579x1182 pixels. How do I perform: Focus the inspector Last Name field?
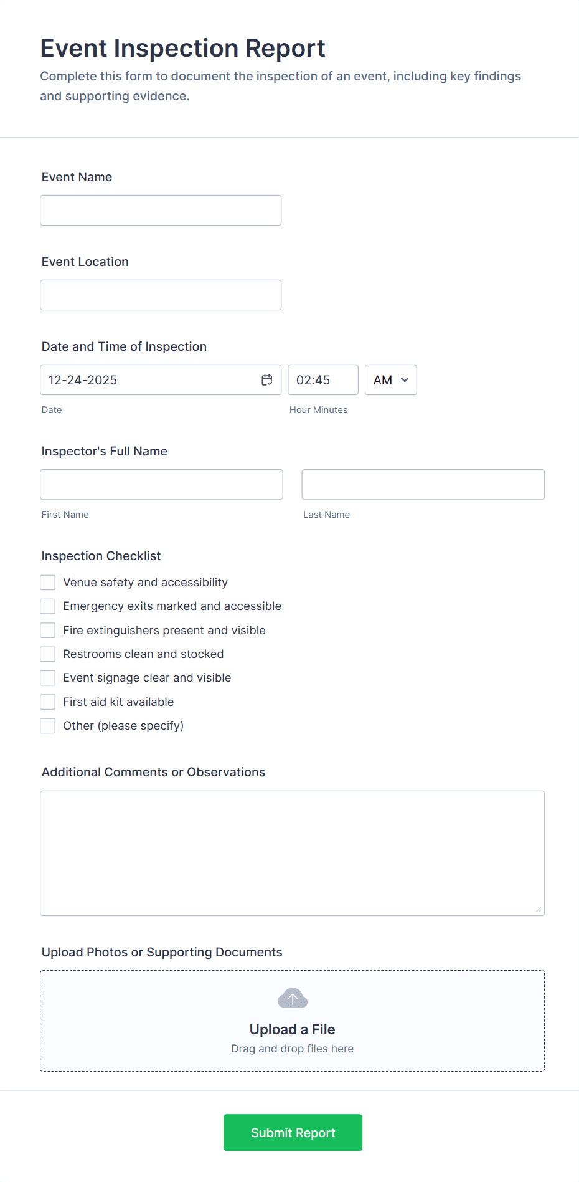pos(423,485)
